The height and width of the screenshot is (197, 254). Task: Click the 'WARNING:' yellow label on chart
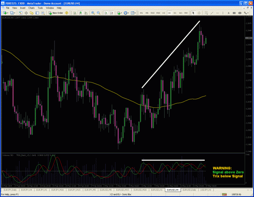[x=222, y=168]
